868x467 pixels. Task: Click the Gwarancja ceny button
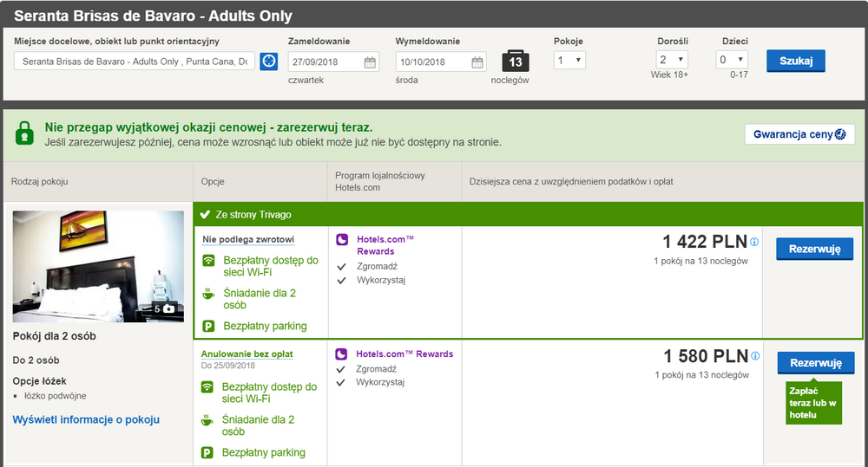coord(800,134)
